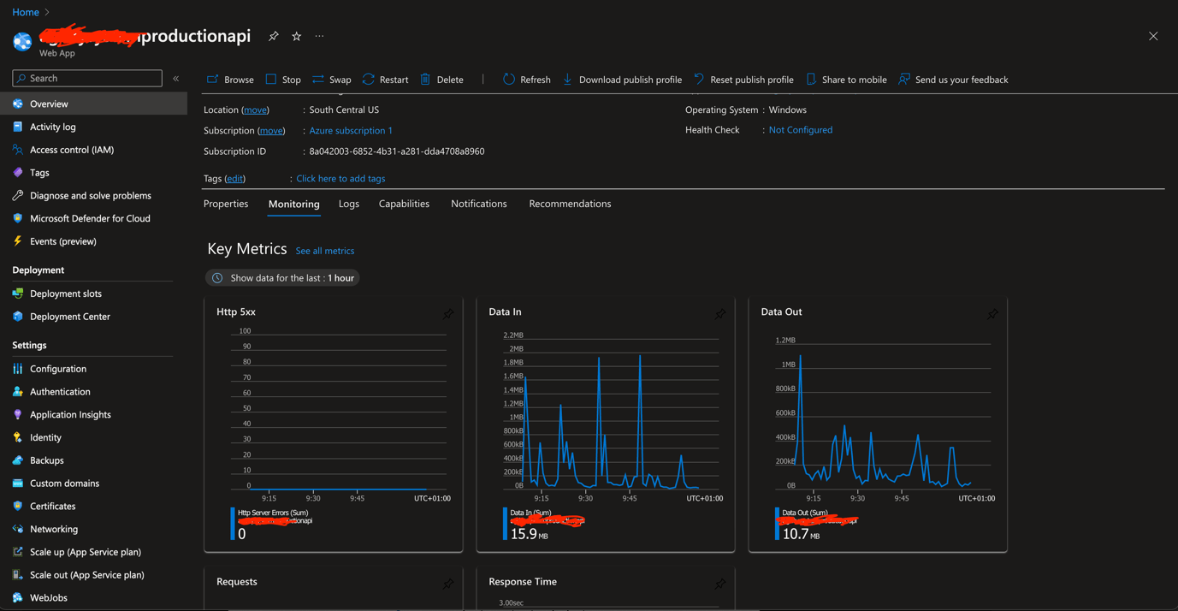Open the Networking settings
This screenshot has height=611, width=1178.
(x=53, y=530)
